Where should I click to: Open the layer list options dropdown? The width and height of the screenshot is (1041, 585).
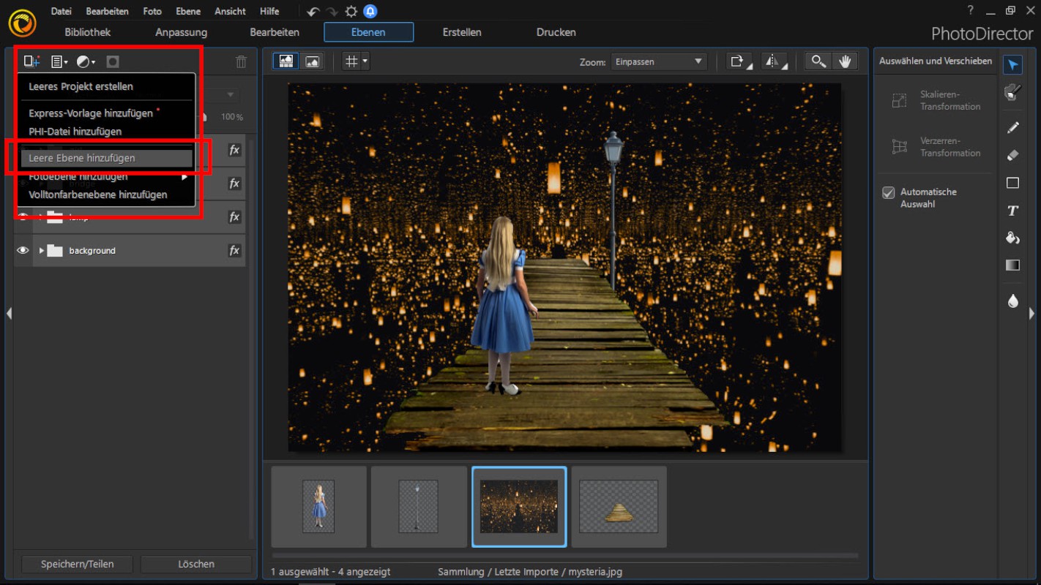coord(59,62)
